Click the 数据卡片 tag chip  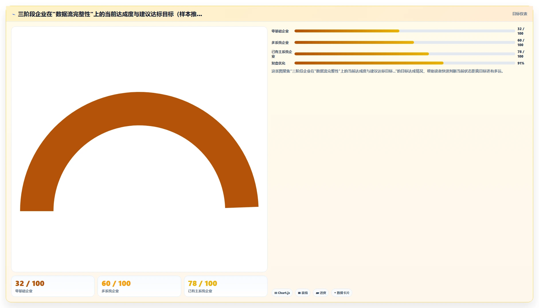pyautogui.click(x=342, y=293)
